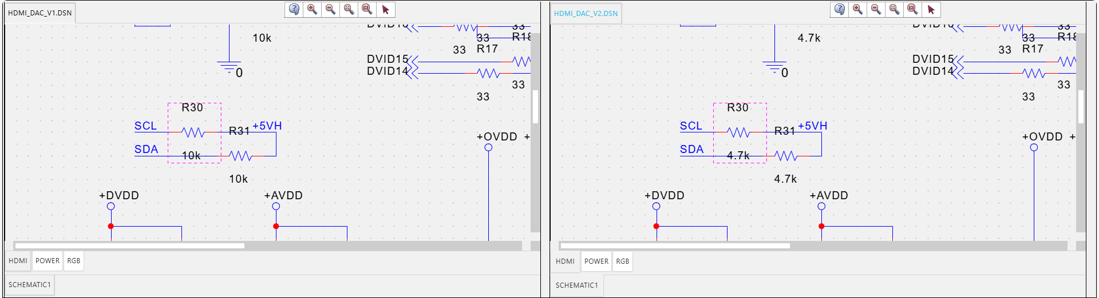1099x298 pixels.
Task: Open help from the V2 toolbar
Action: (839, 9)
